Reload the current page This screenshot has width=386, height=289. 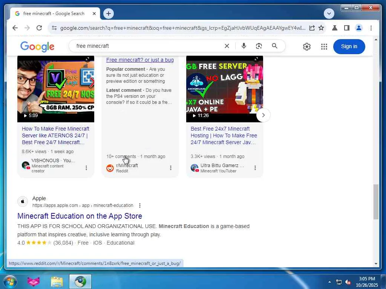[x=39, y=28]
